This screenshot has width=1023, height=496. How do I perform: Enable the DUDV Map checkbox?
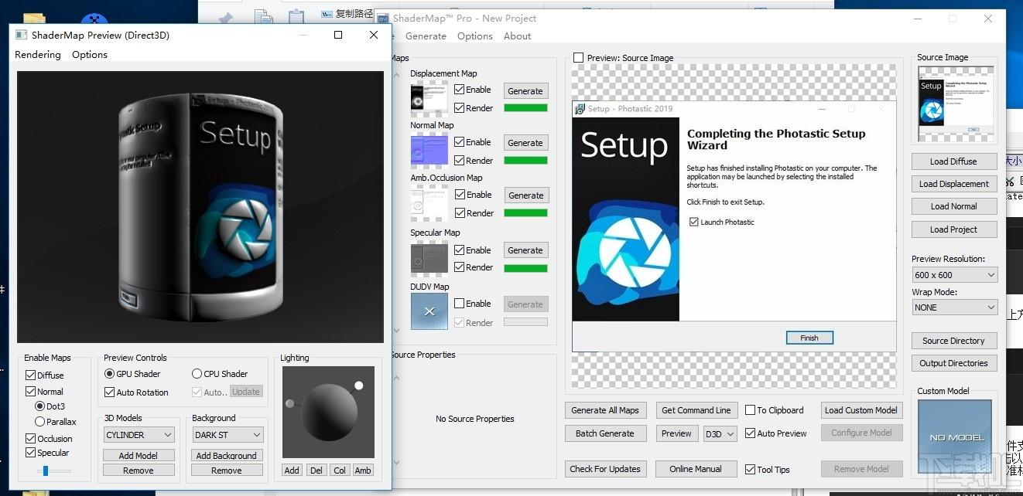pos(460,304)
